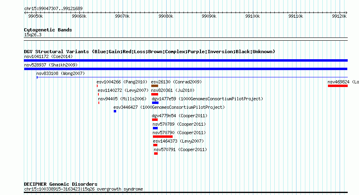Viewport: 359px width, 195px height.
Task: Click the 99100k ruler tick label
Action: click(x=253, y=16)
